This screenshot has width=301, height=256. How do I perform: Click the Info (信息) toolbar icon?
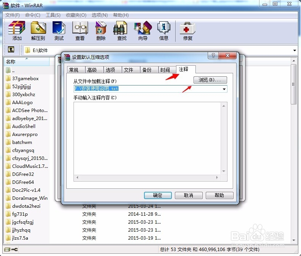point(164,31)
